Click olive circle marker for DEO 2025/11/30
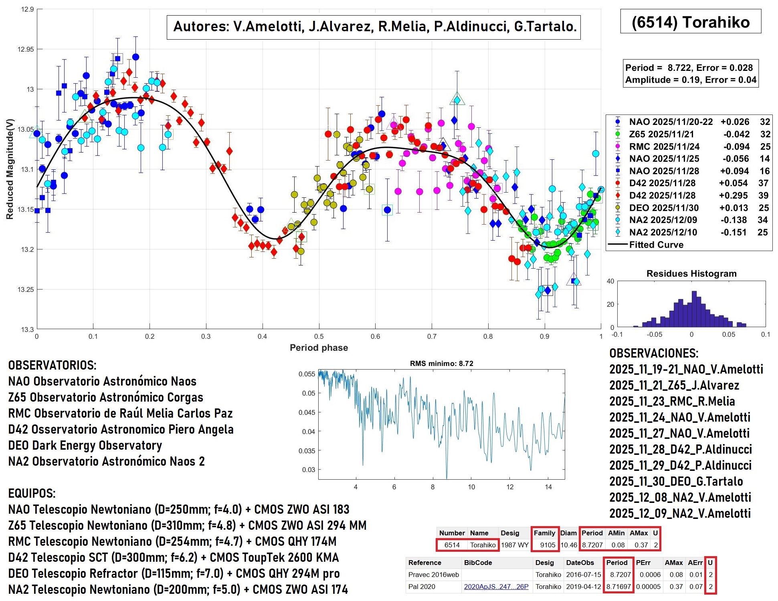This screenshot has width=778, height=601. coord(618,208)
